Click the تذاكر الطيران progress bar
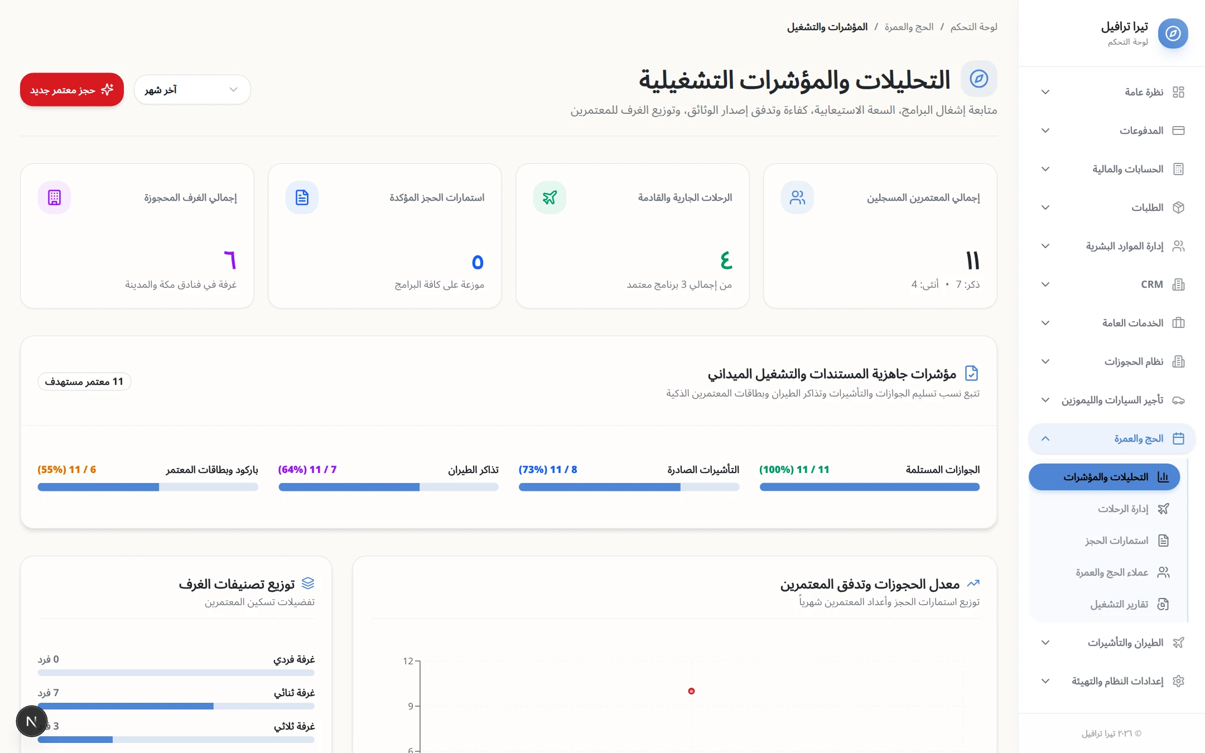Viewport: 1205px width, 753px height. pyautogui.click(x=388, y=487)
